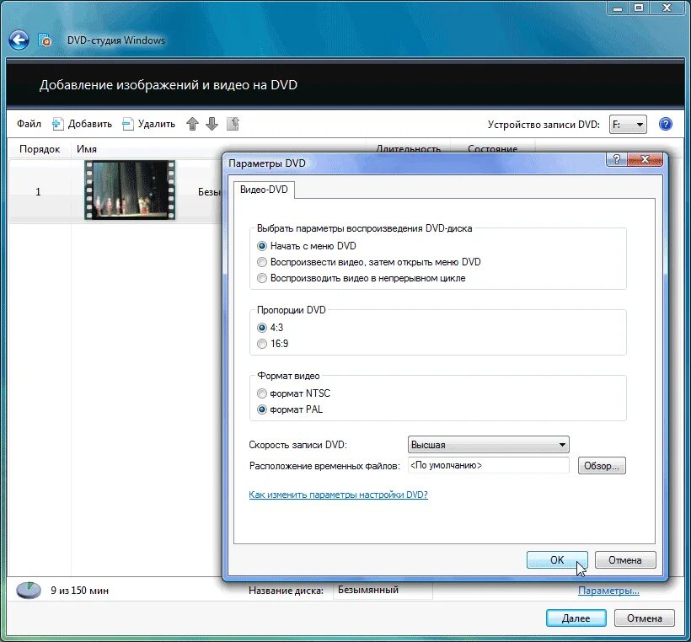Click the disc usage pie icon

29,590
